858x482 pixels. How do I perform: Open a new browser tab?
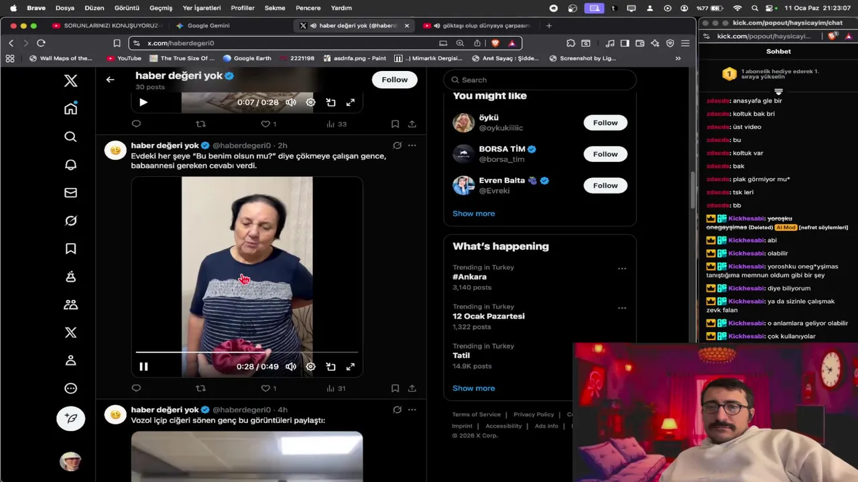549,25
